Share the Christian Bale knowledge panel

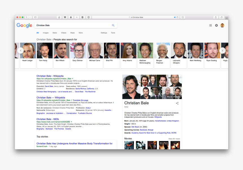coord(177,103)
